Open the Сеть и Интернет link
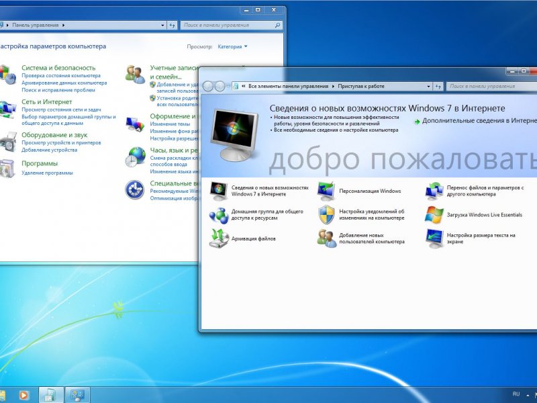The width and height of the screenshot is (537, 403). (x=46, y=102)
